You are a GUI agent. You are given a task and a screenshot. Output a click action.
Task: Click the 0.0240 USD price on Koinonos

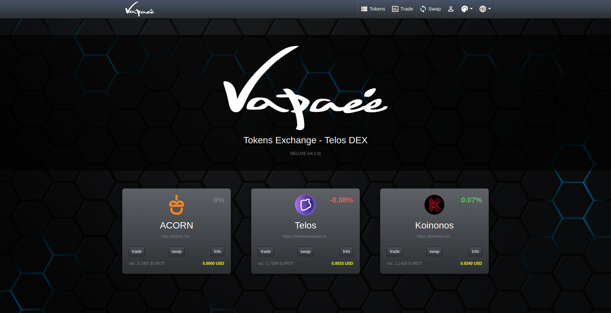click(x=471, y=263)
